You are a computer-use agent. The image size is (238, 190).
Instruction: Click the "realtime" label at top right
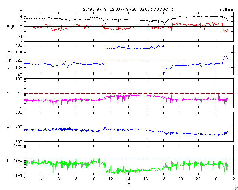226,10
